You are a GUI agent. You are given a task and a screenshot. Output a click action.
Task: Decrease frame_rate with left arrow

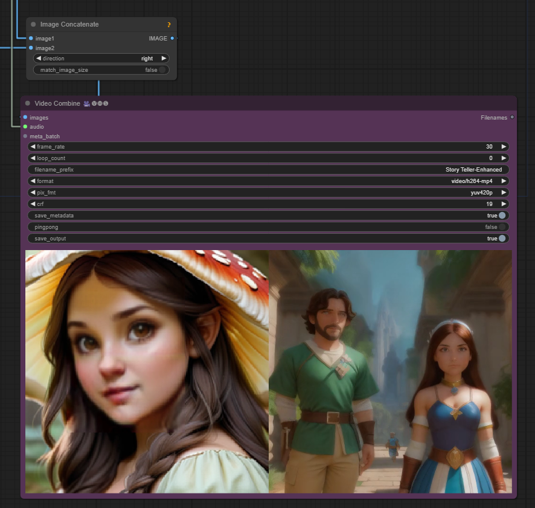pos(33,146)
